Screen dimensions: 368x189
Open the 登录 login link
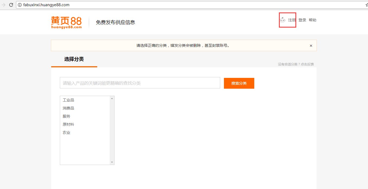tap(302, 20)
